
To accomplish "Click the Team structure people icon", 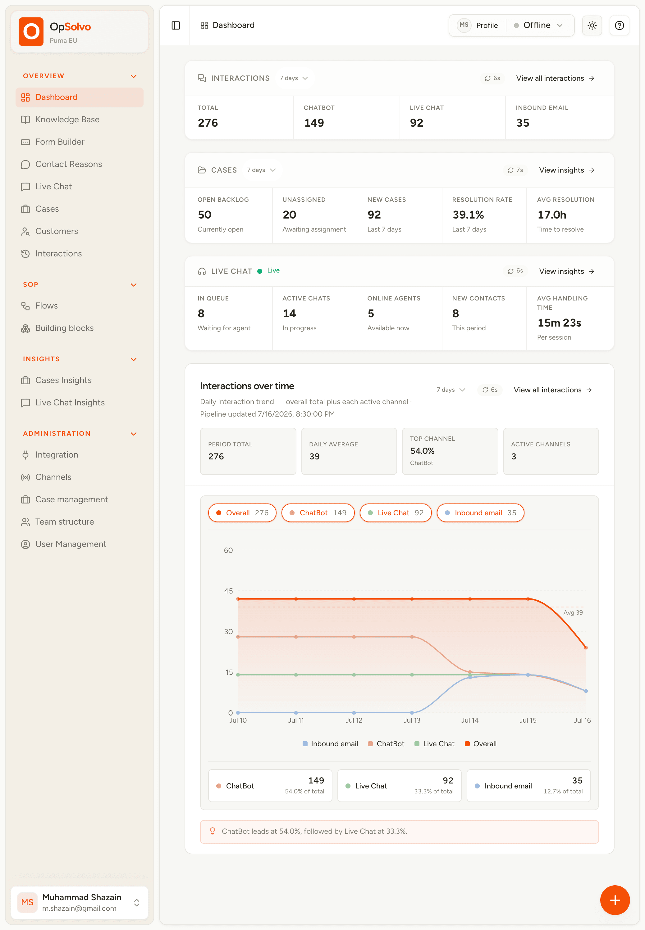I will 25,522.
